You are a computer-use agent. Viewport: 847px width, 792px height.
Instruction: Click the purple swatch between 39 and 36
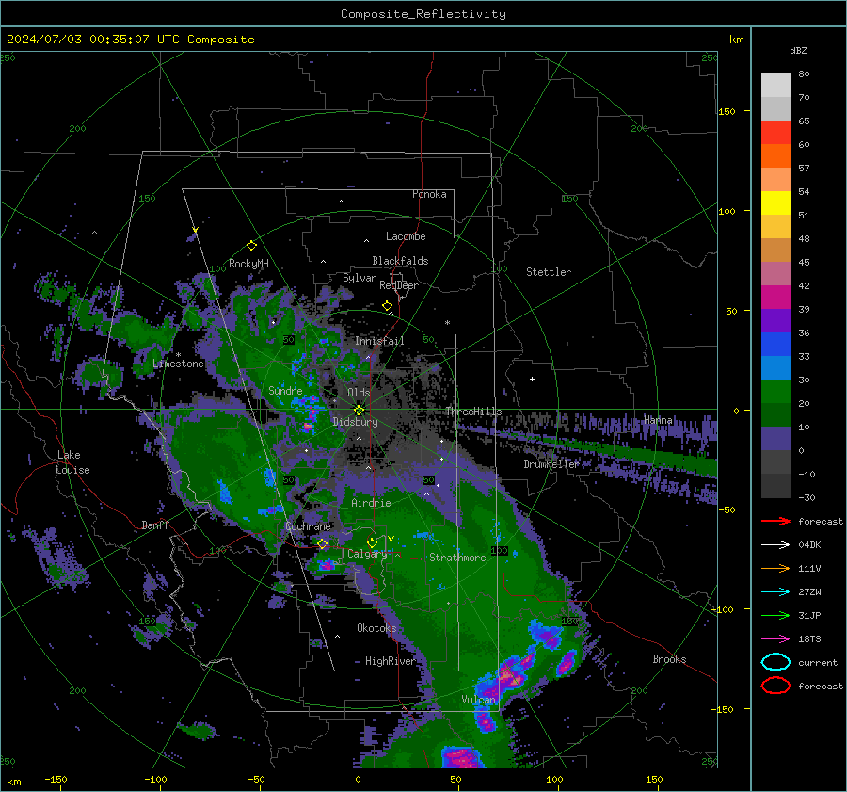coord(775,320)
